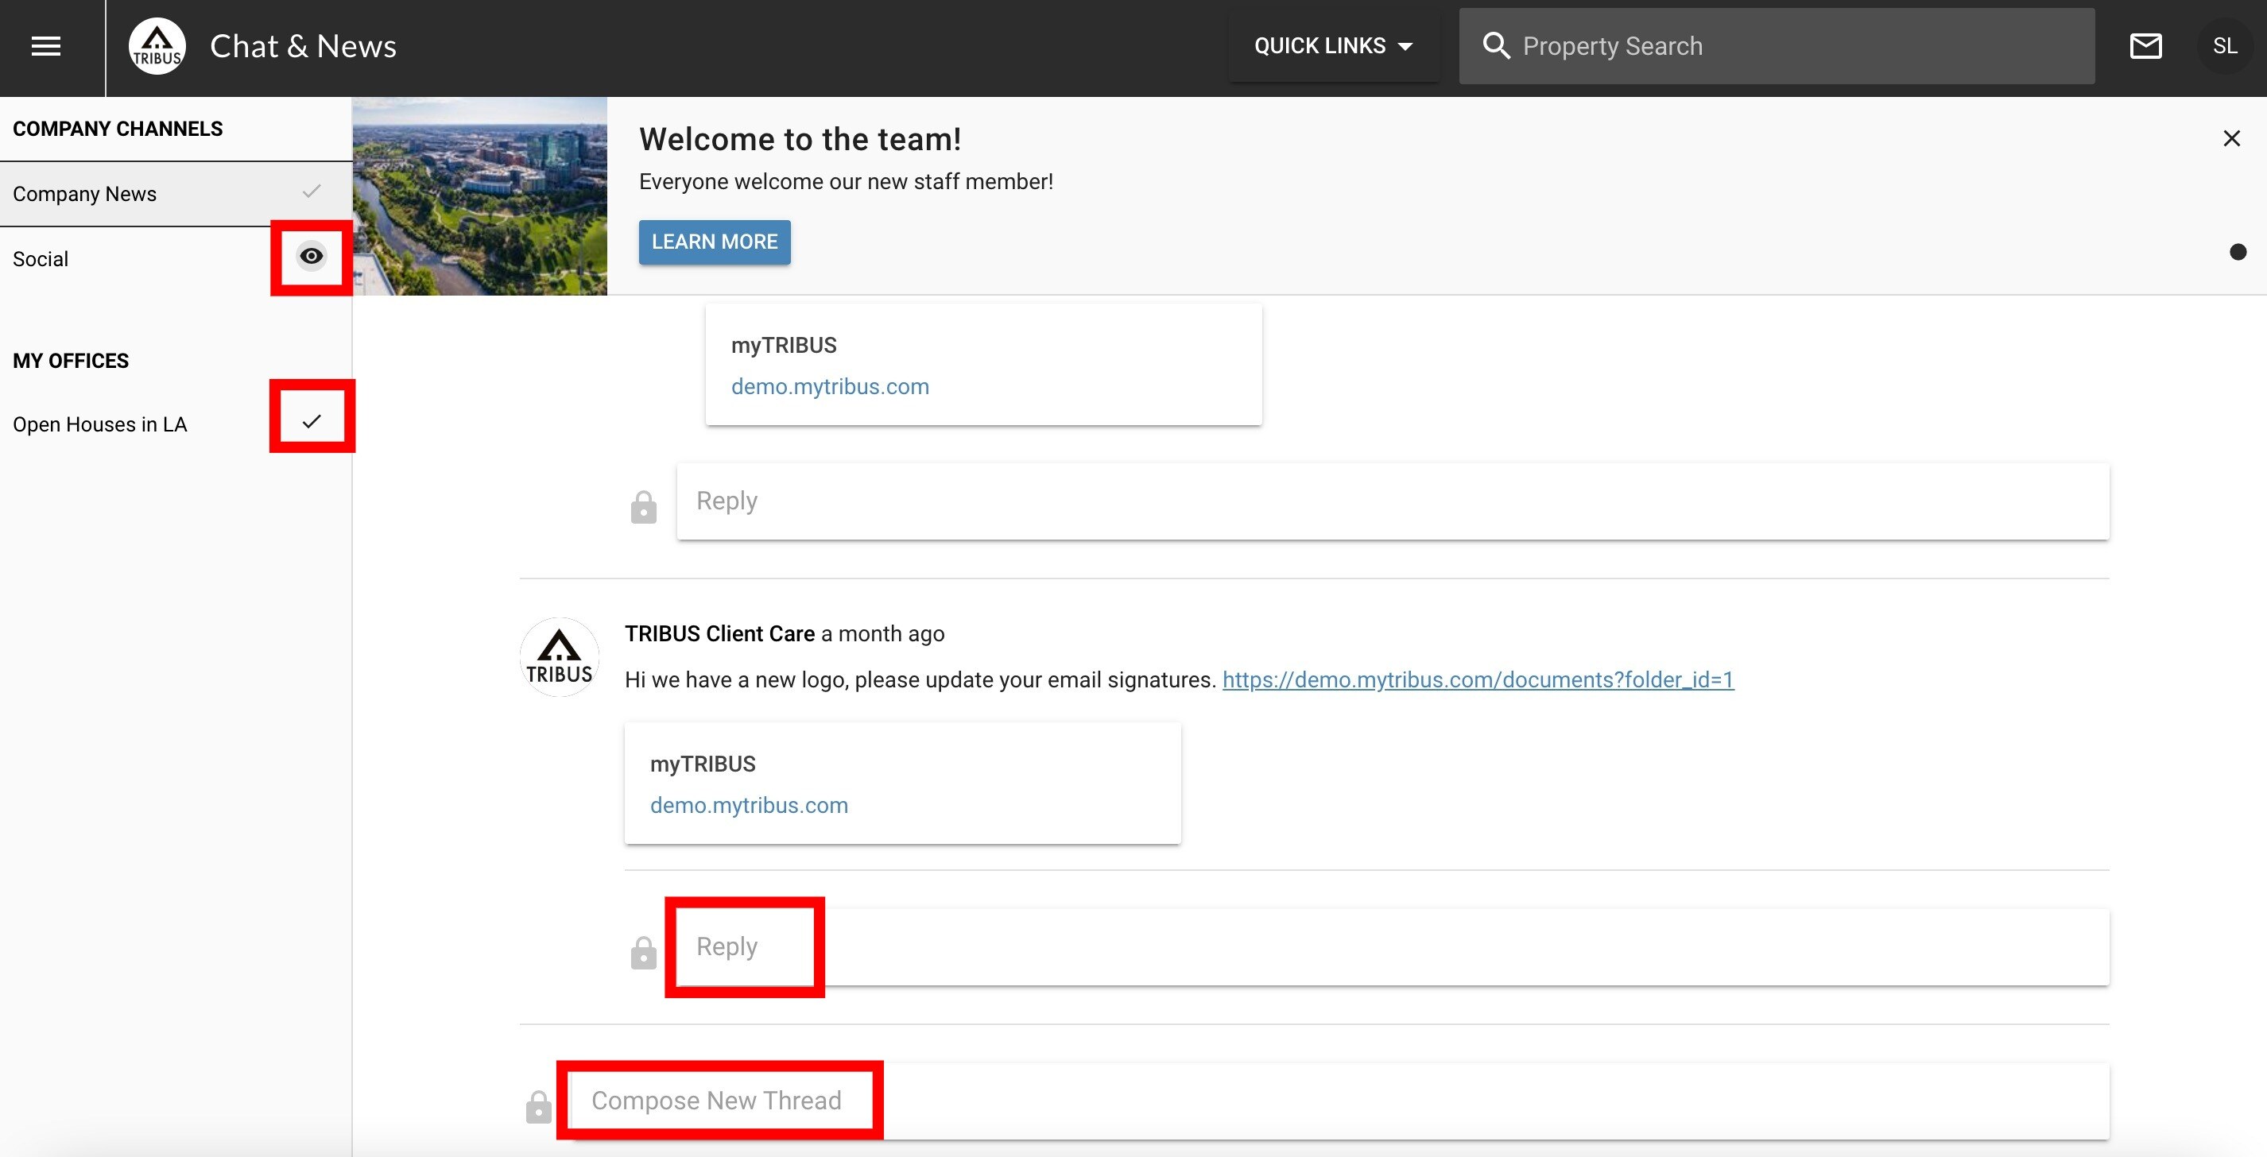The width and height of the screenshot is (2267, 1157).
Task: Select the Company News channel
Action: coord(176,194)
